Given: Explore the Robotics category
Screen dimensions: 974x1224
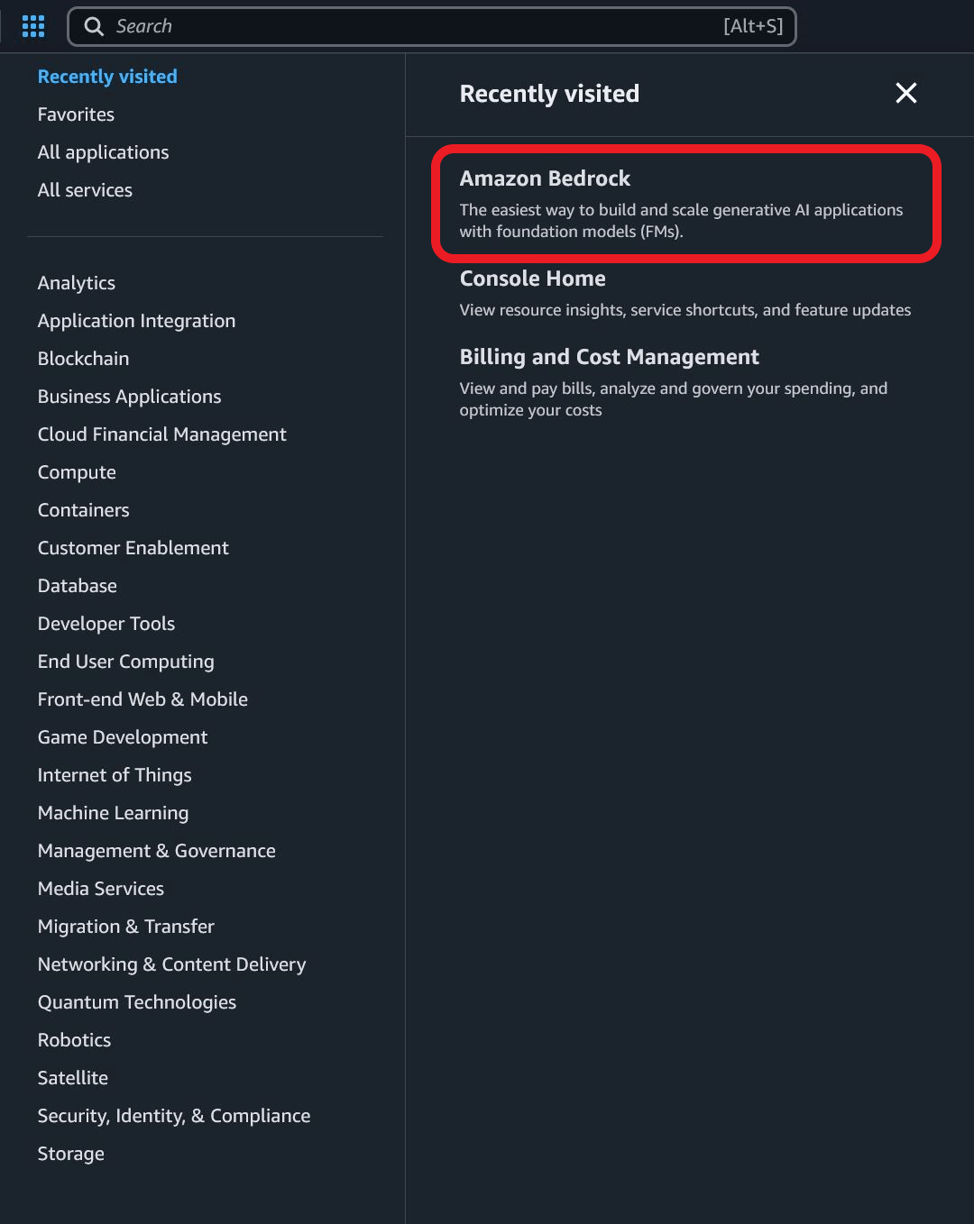Looking at the screenshot, I should (x=74, y=1040).
